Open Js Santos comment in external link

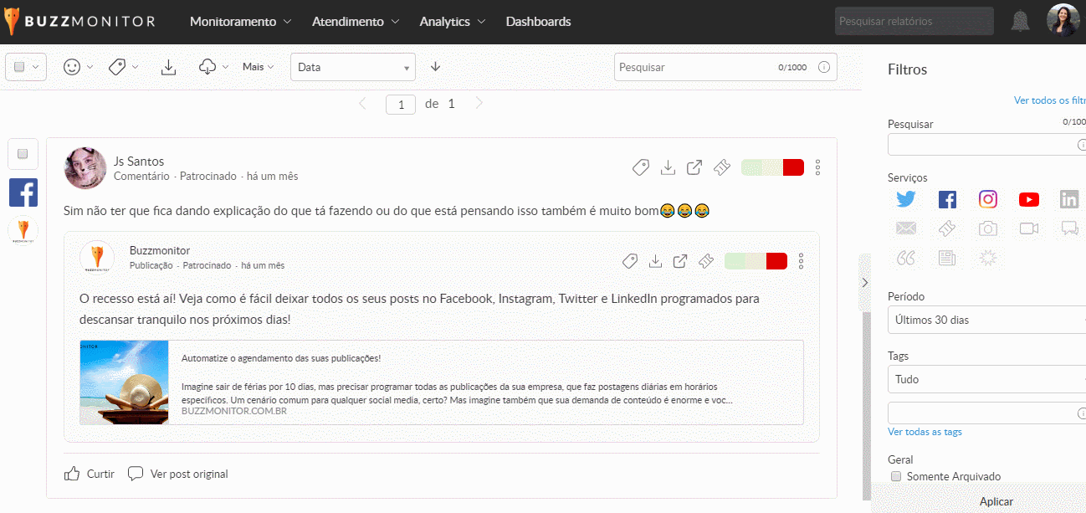point(694,167)
